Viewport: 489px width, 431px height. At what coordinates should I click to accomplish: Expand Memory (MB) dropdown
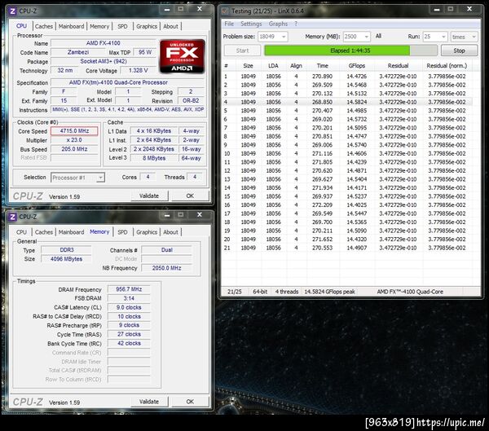click(x=367, y=37)
